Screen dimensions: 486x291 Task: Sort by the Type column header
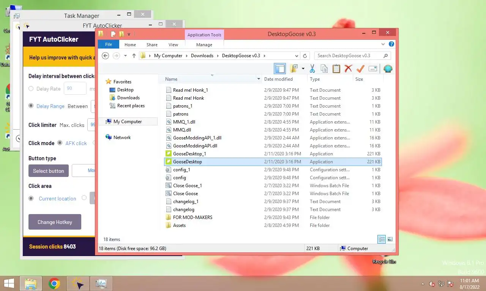(330, 79)
